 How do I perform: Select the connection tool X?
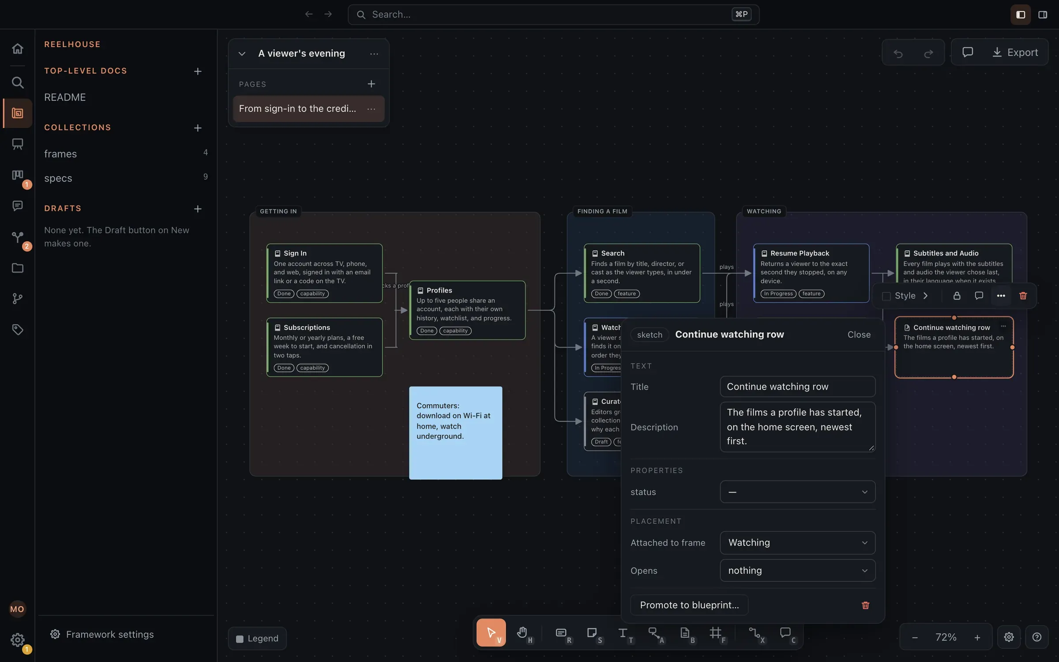pyautogui.click(x=755, y=633)
